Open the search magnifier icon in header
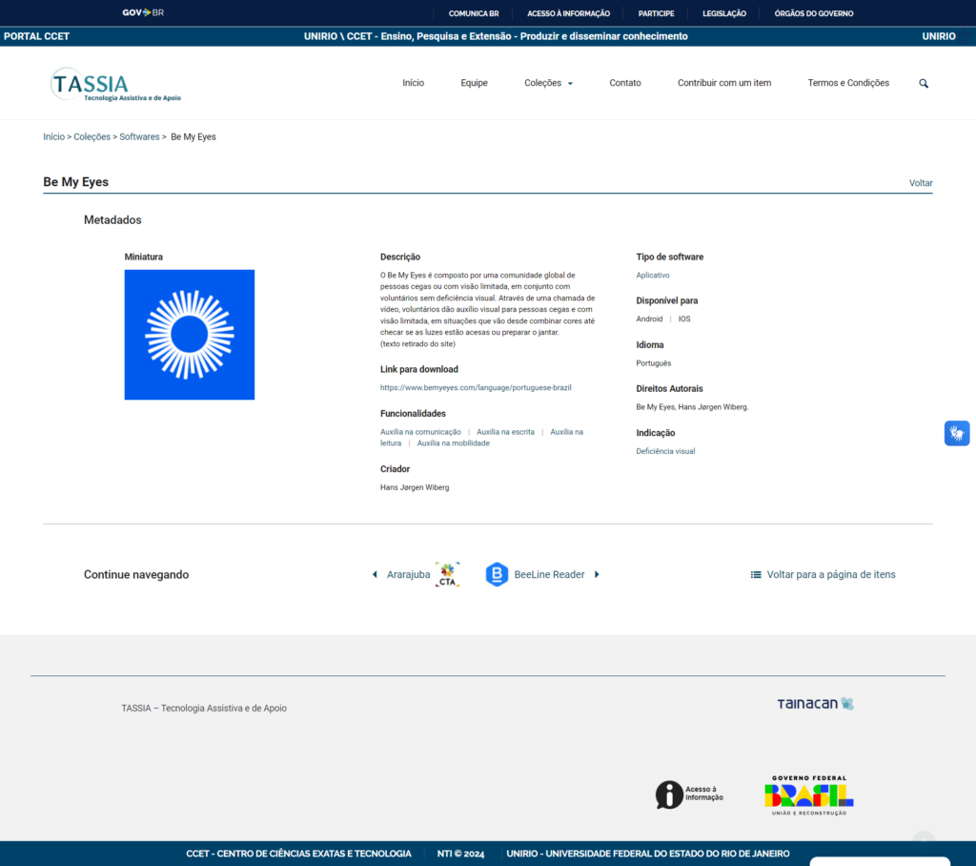Viewport: 976px width, 866px height. pyautogui.click(x=923, y=84)
